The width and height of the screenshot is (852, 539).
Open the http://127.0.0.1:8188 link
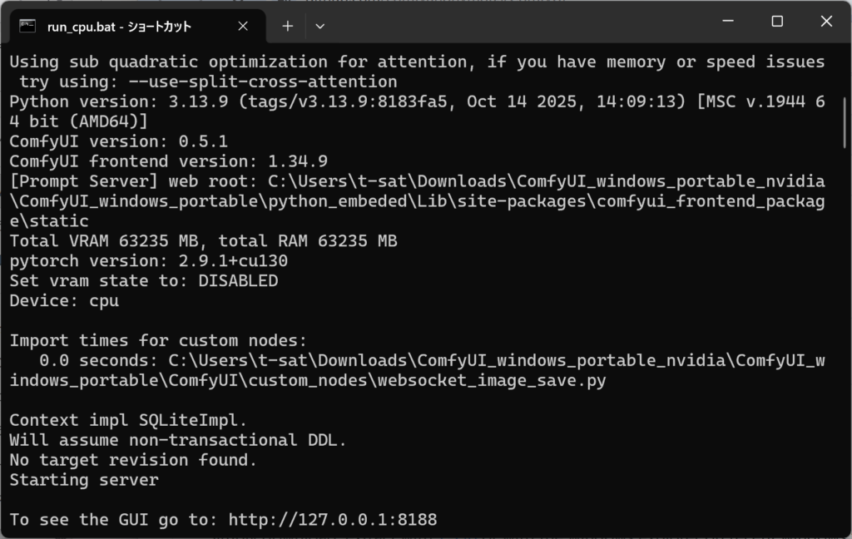coord(332,520)
